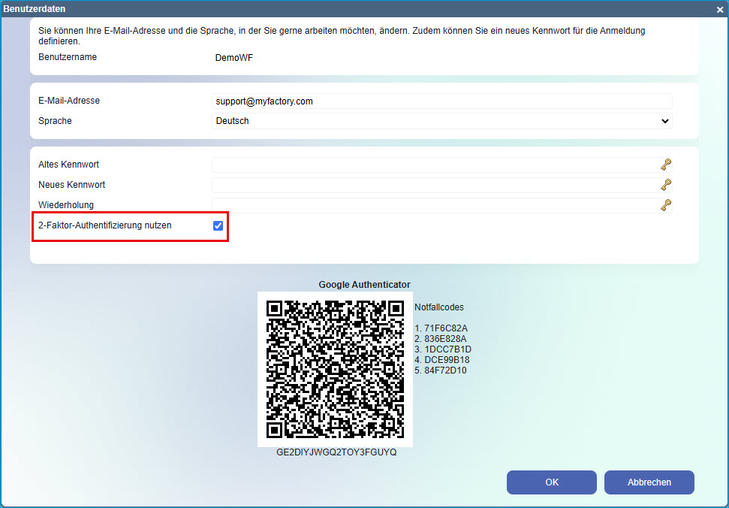Click into the E-Mail-Adresse field
This screenshot has width=729, height=508.
[x=441, y=101]
